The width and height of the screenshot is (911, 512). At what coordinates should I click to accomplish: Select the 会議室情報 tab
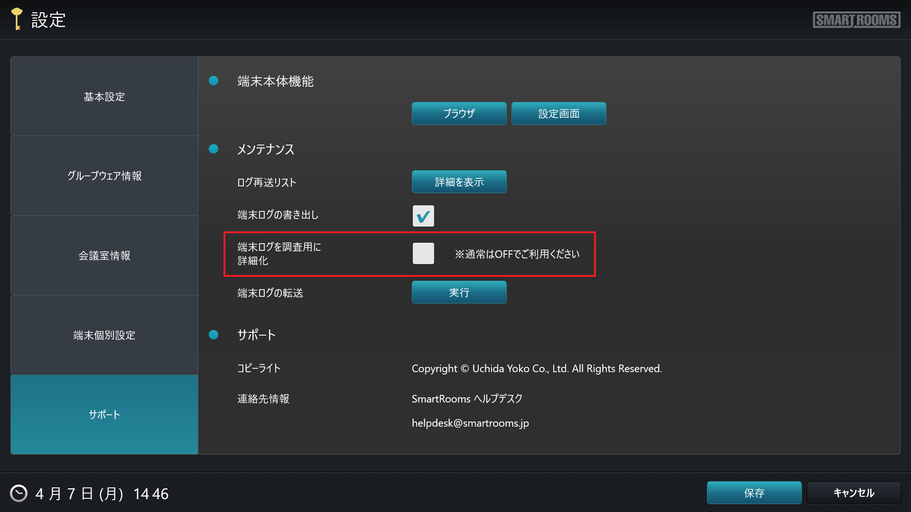click(104, 256)
